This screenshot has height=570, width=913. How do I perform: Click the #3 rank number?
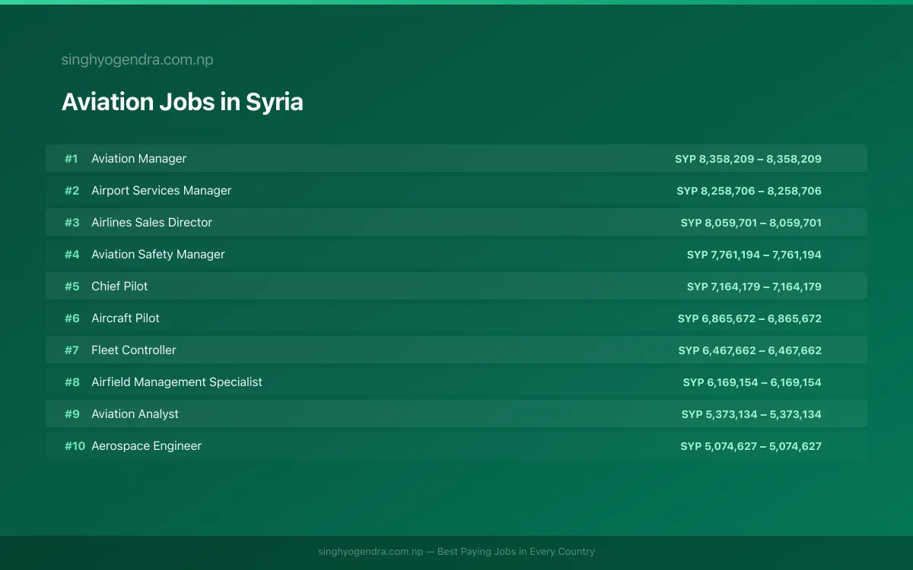(72, 223)
